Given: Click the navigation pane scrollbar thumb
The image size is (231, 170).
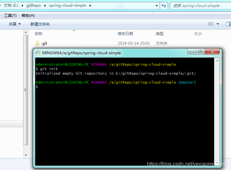Looking at the screenshot, I should point(26,90).
